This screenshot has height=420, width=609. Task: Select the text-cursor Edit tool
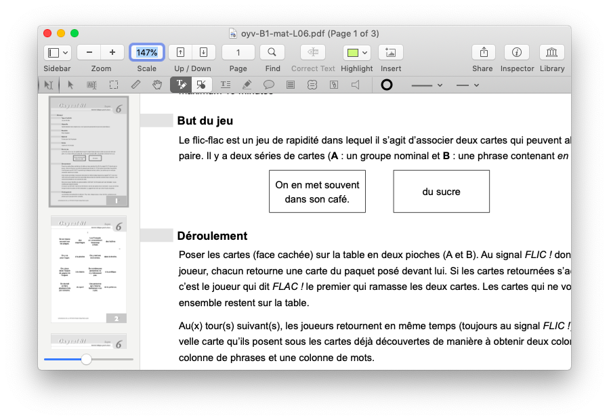tap(49, 85)
